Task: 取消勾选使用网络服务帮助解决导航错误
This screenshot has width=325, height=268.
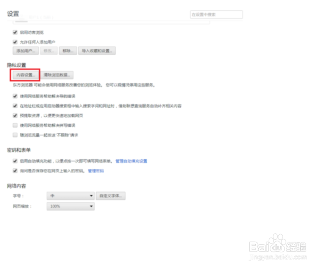Action: (x=15, y=96)
